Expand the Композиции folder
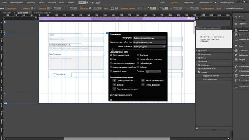The width and height of the screenshot is (249, 140). pyautogui.click(x=196, y=54)
